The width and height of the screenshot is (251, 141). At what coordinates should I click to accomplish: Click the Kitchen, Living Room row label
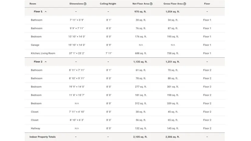[43, 53]
